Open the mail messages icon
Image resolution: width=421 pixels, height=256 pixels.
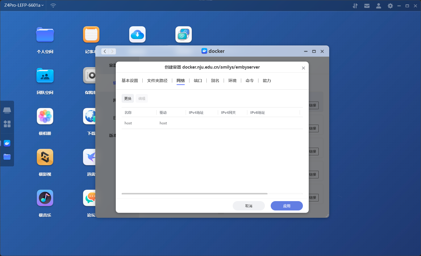click(367, 6)
